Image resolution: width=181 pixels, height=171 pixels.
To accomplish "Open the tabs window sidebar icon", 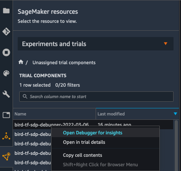I will [6, 115].
